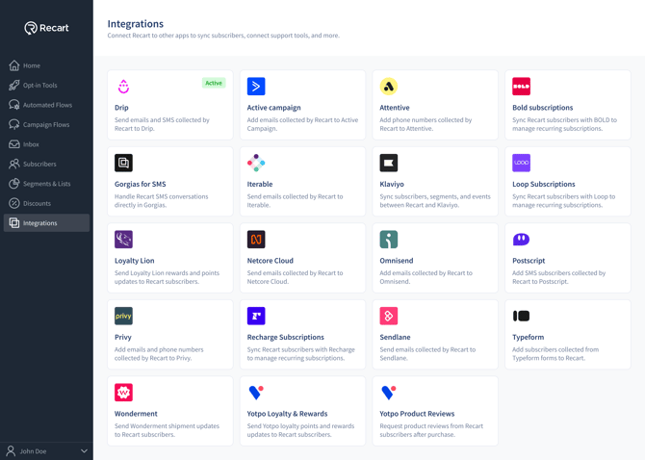Click the Wonderment red W icon
The width and height of the screenshot is (645, 460).
123,393
